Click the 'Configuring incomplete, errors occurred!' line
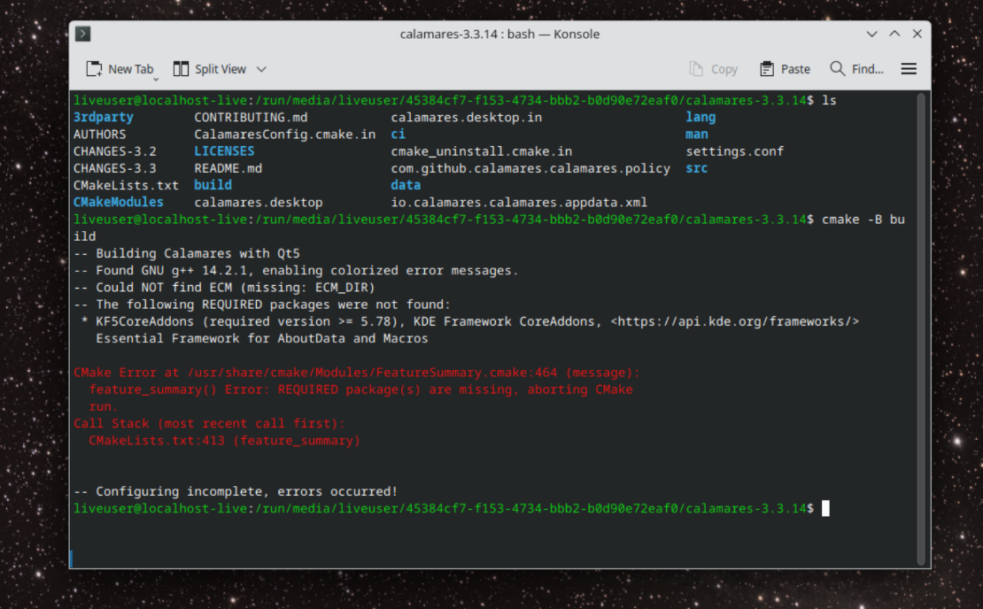This screenshot has width=983, height=609. (236, 491)
